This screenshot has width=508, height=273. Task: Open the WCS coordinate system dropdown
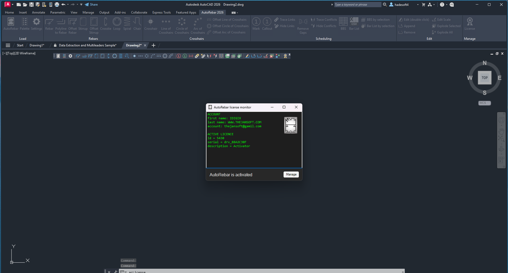[485, 103]
